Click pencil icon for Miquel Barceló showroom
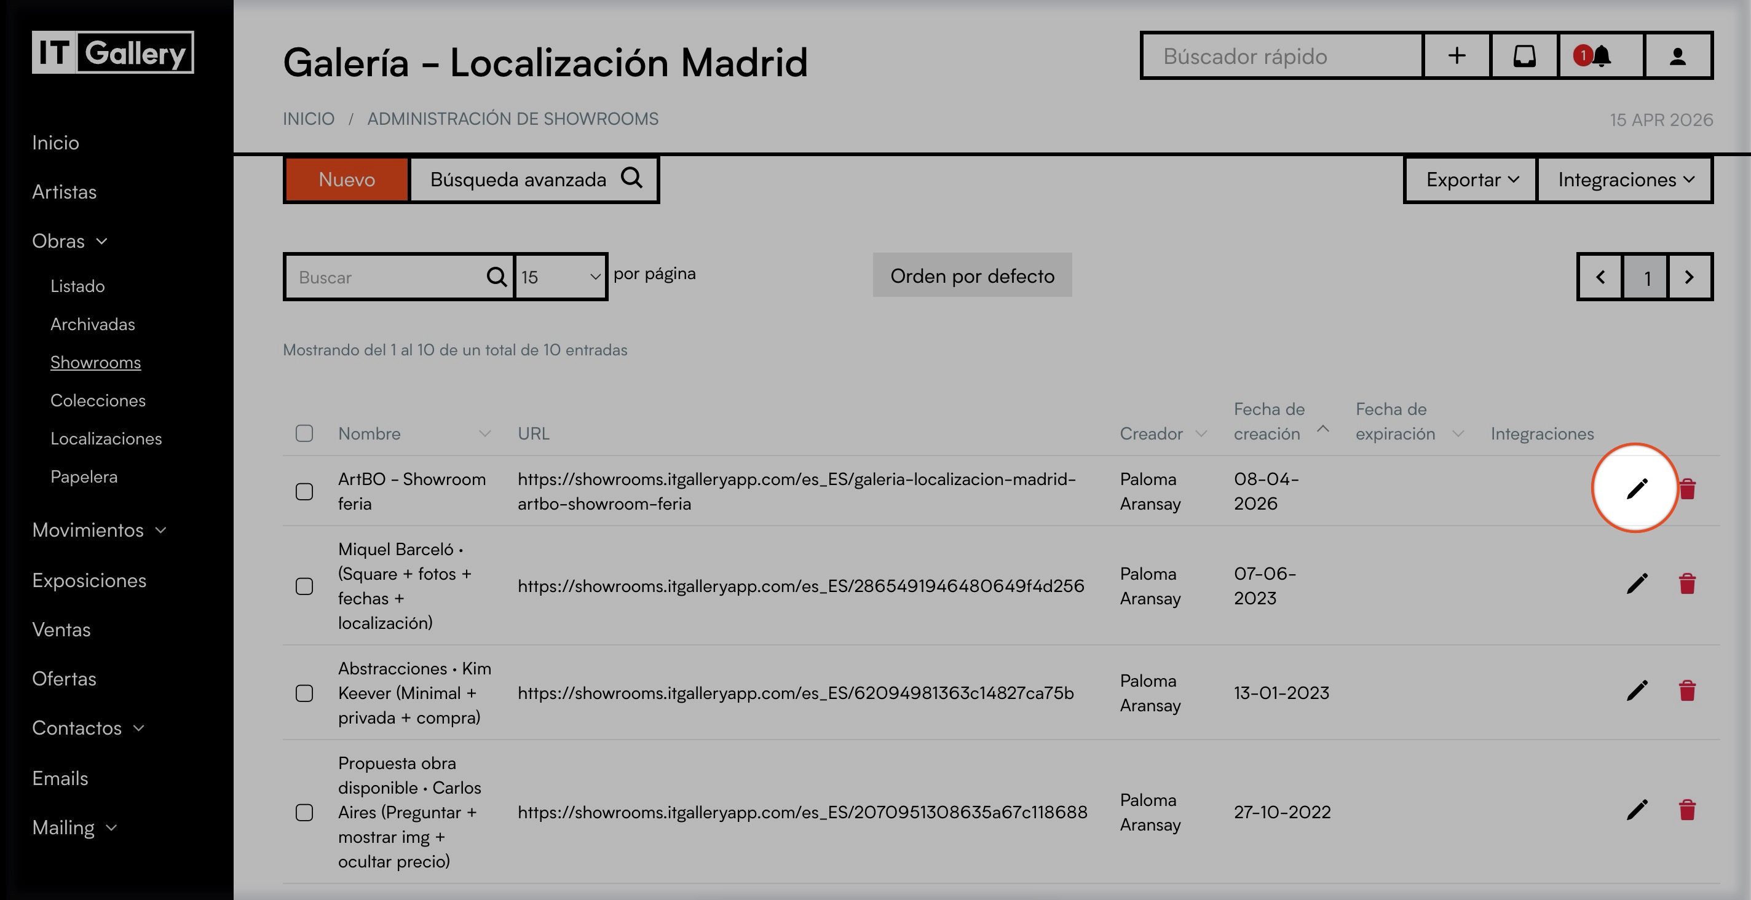Screen dimensions: 1751x900 [x=1636, y=583]
